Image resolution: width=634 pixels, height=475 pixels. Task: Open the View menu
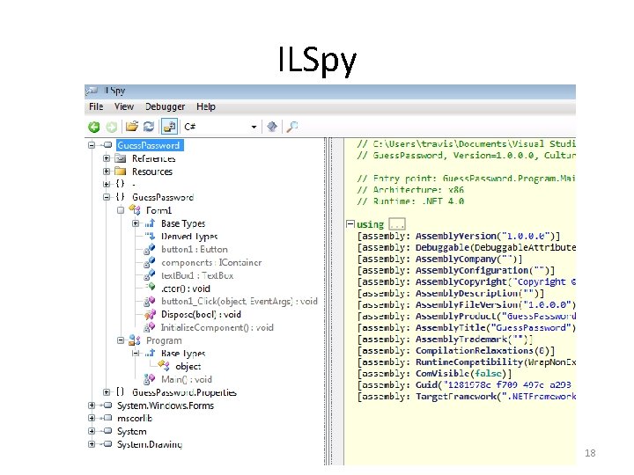click(124, 106)
